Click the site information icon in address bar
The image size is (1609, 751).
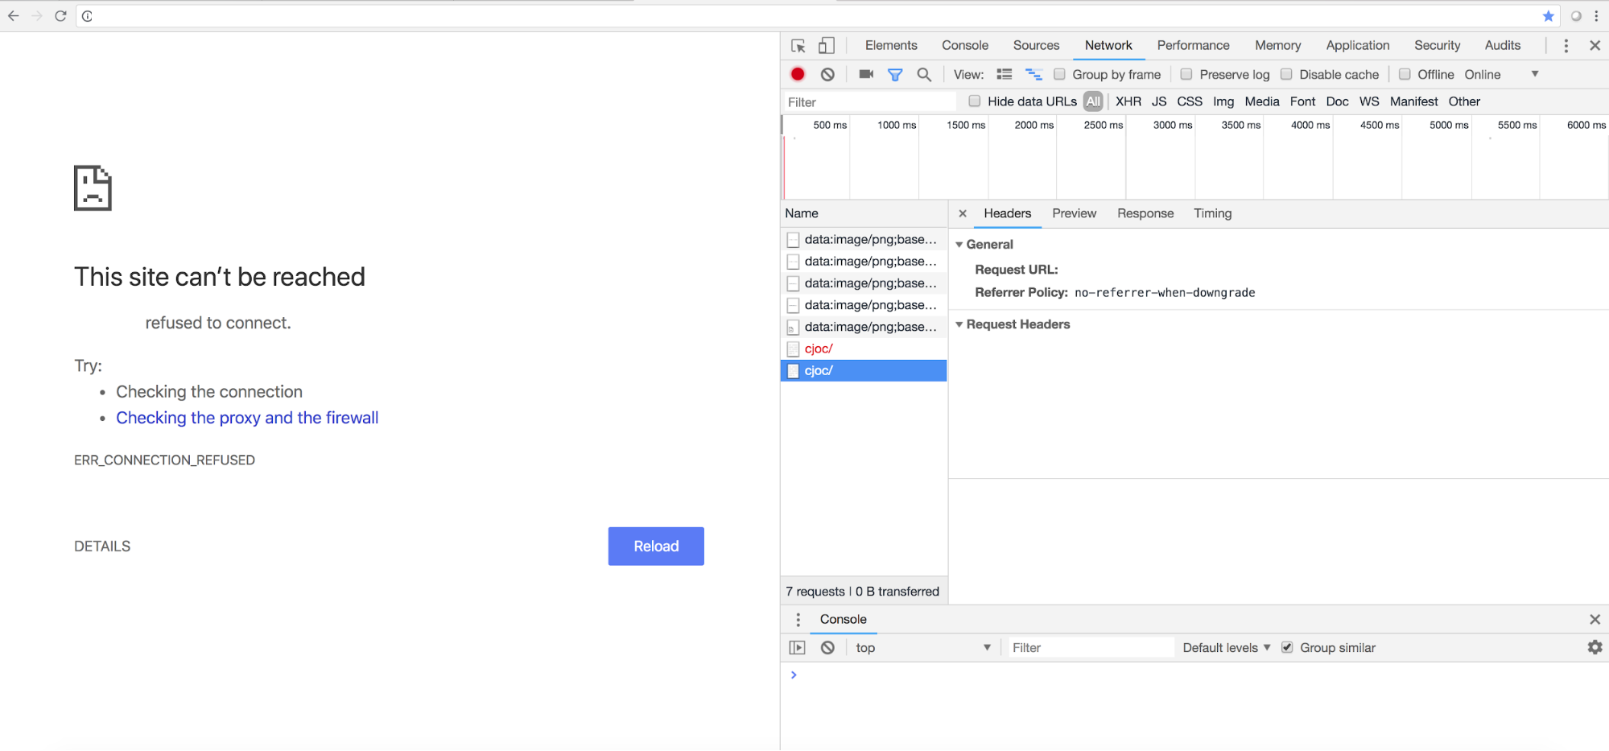[88, 16]
